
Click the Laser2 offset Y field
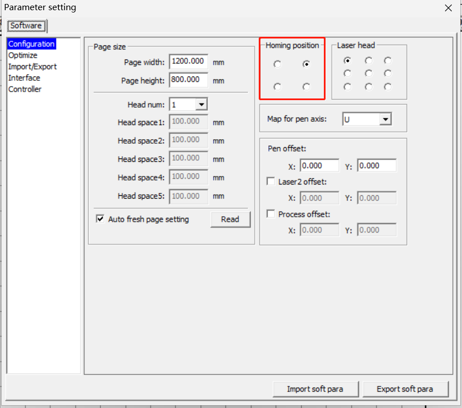[377, 198]
